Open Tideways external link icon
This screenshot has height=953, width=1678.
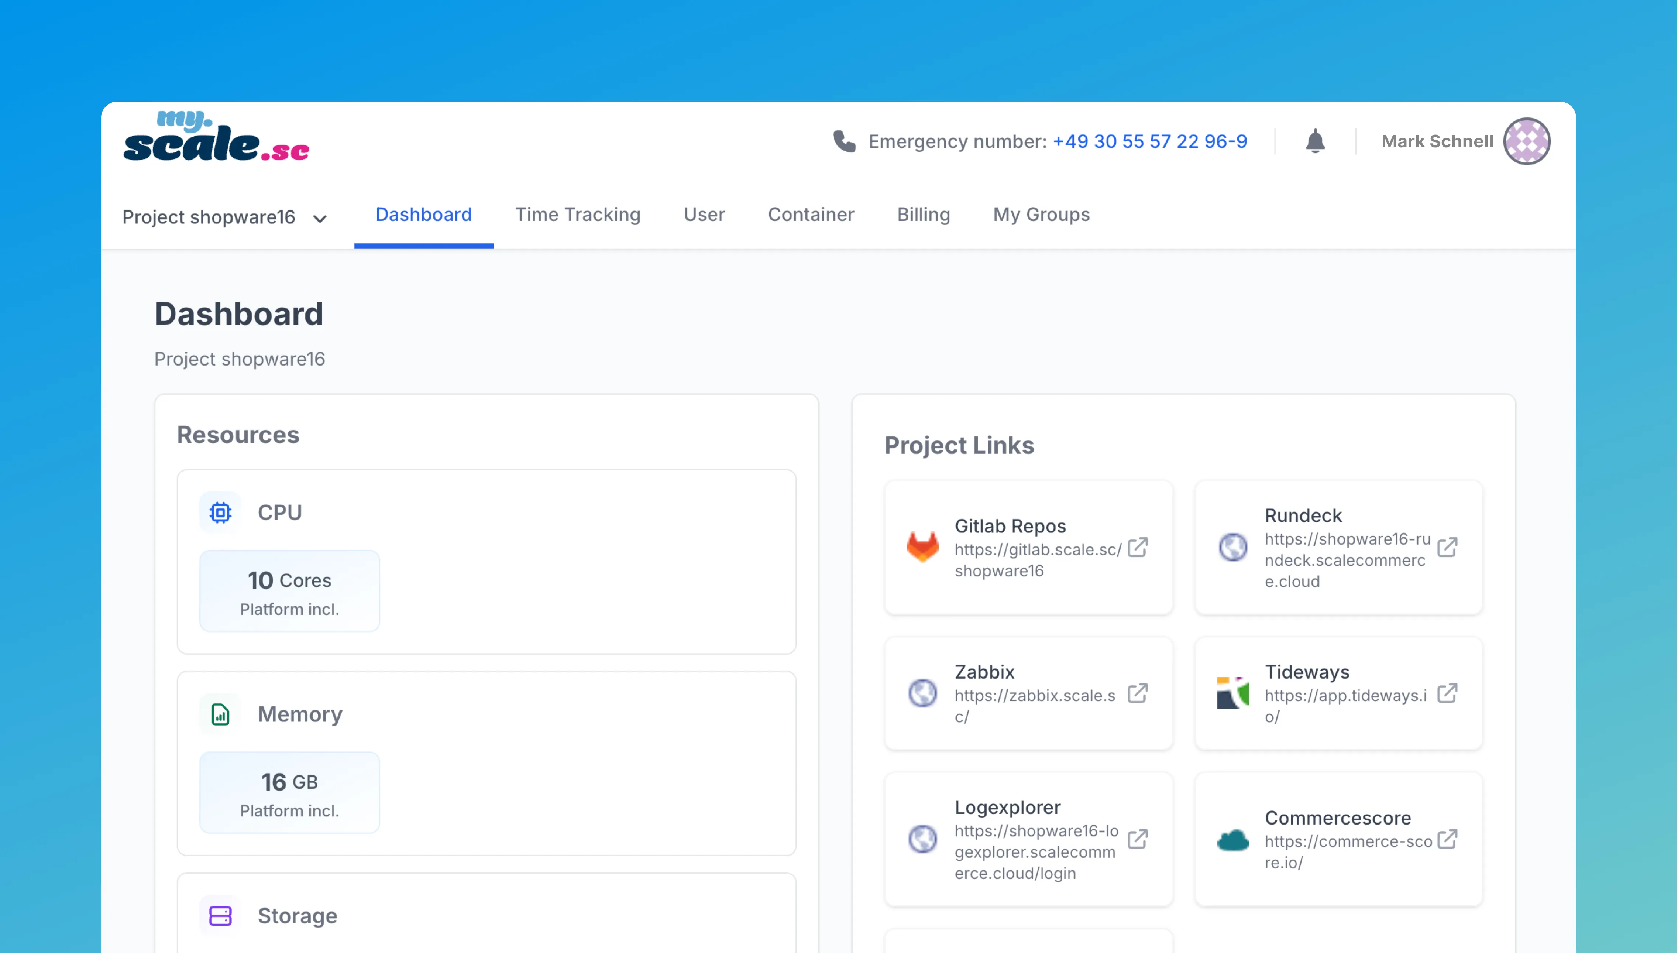1447,693
